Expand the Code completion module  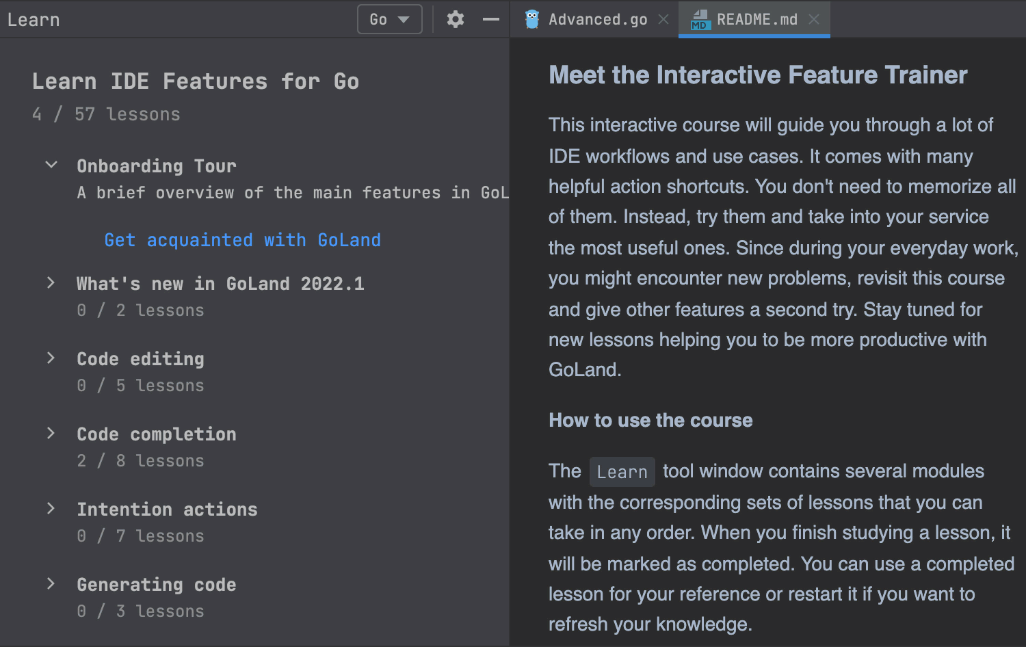pyautogui.click(x=51, y=434)
